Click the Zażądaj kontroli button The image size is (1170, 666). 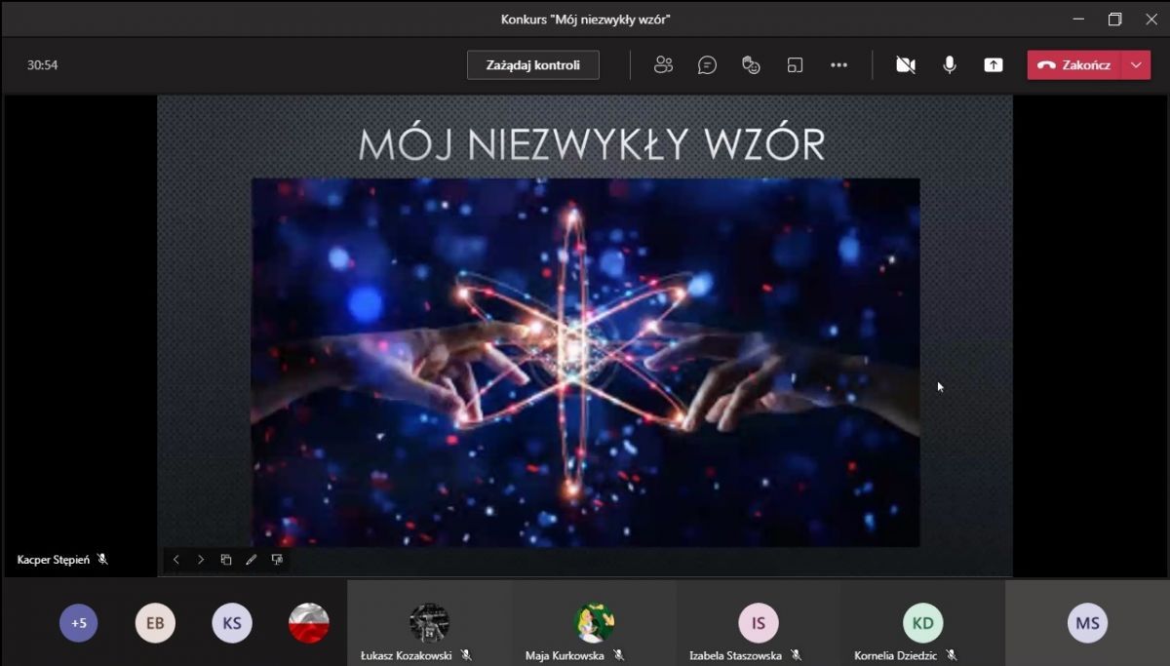tap(533, 65)
